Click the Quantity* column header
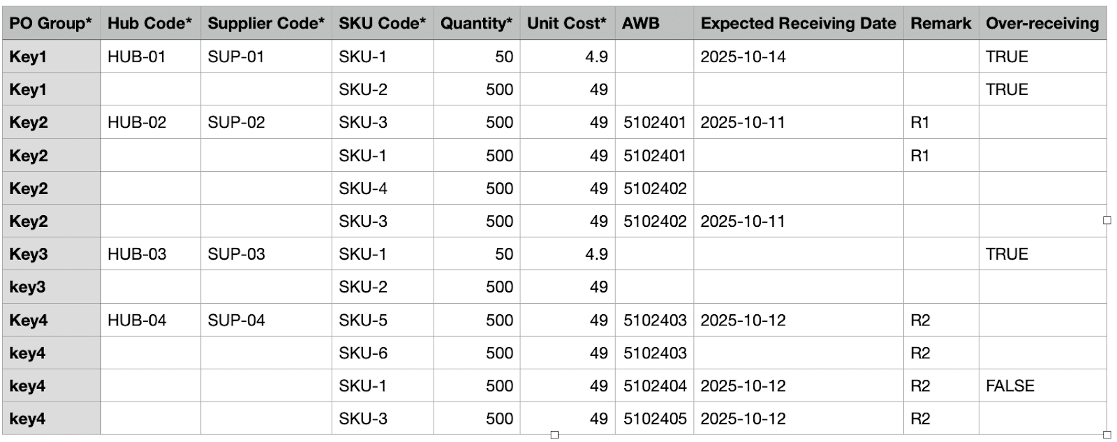This screenshot has height=442, width=1117. click(x=476, y=23)
